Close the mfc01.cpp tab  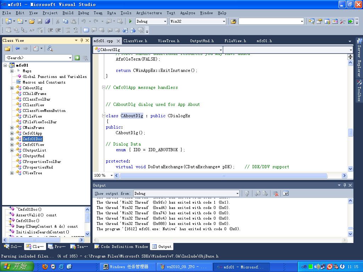click(118, 41)
